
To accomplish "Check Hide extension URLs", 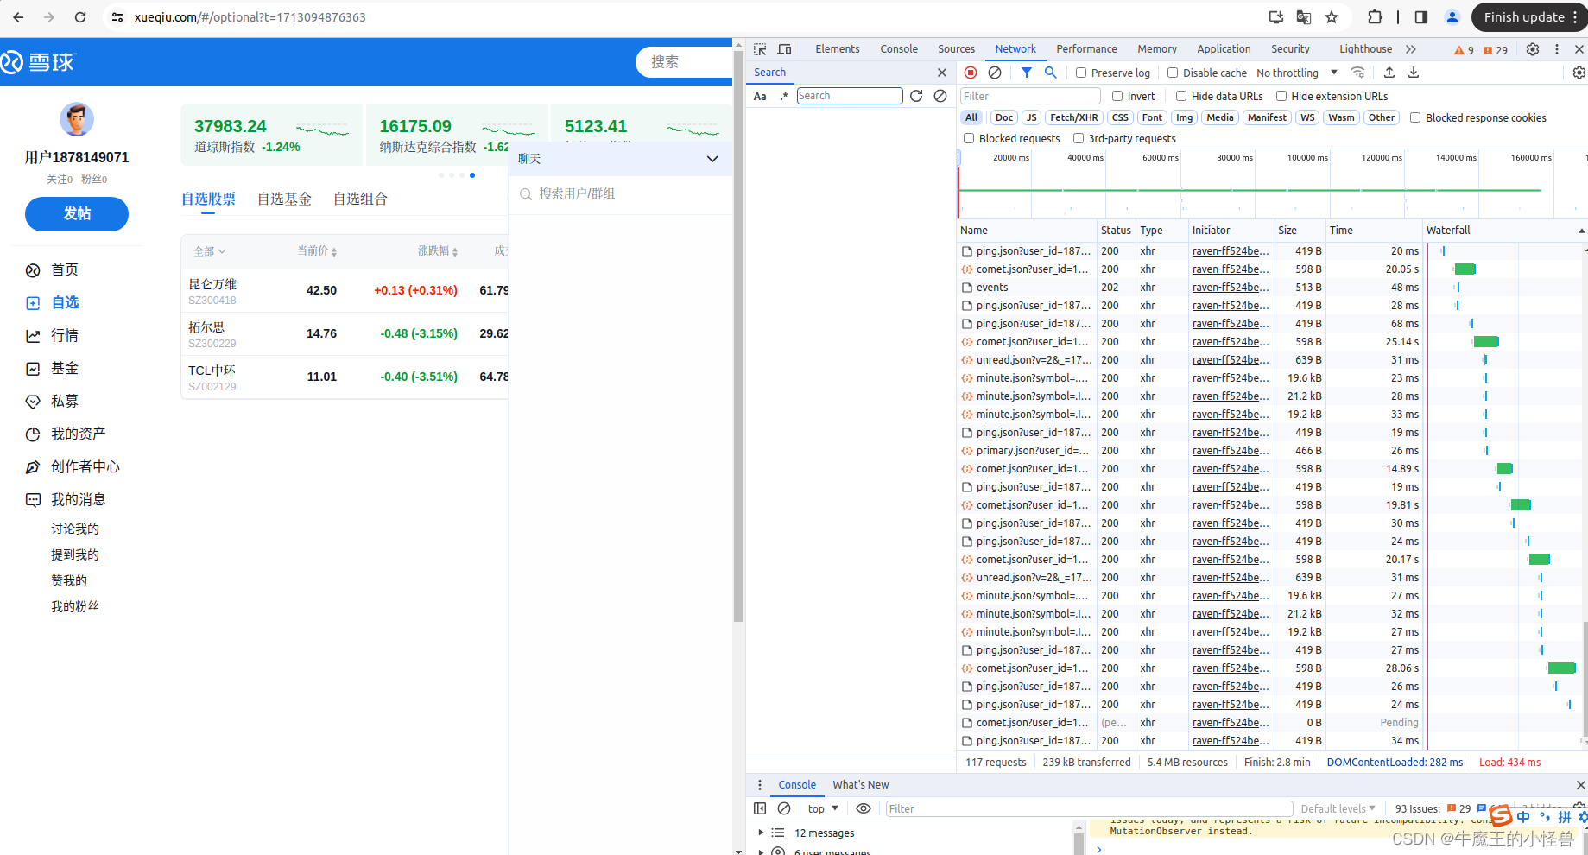I will [1281, 96].
